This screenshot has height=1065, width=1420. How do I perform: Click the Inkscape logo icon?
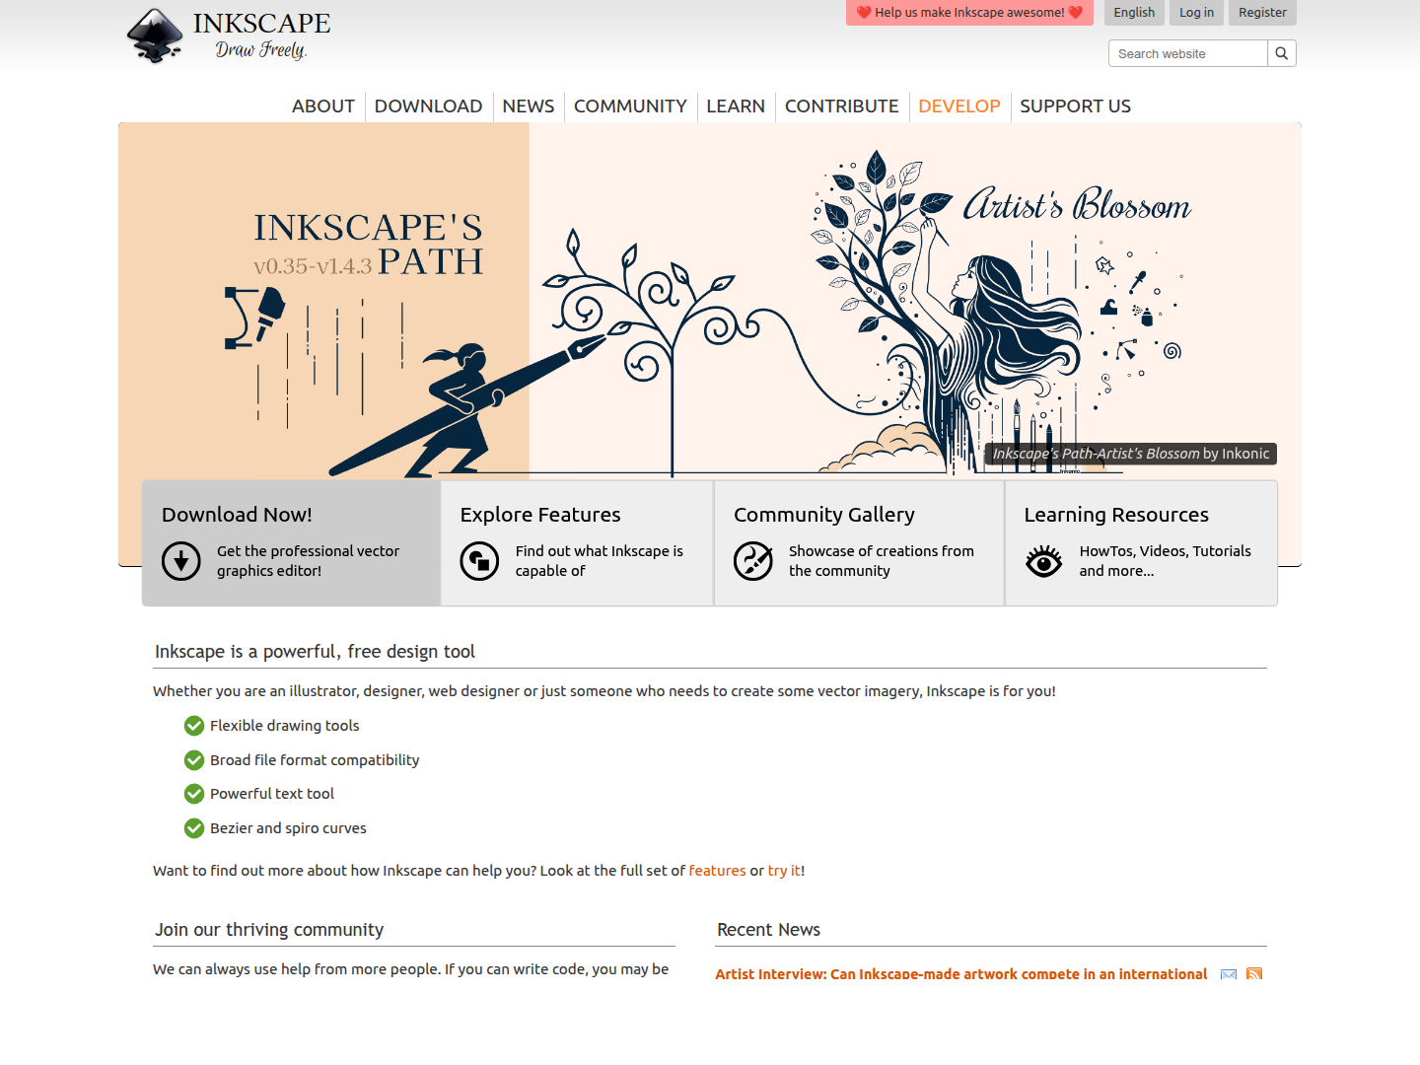155,36
